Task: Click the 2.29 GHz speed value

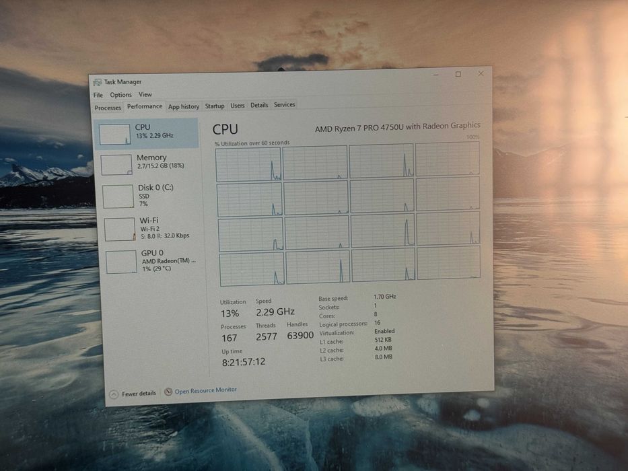Action: click(x=275, y=312)
